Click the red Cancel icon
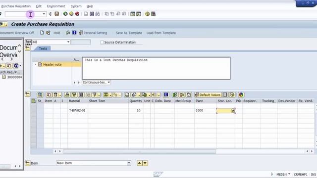Viewport: 317px width, 178px height. coord(77,14)
